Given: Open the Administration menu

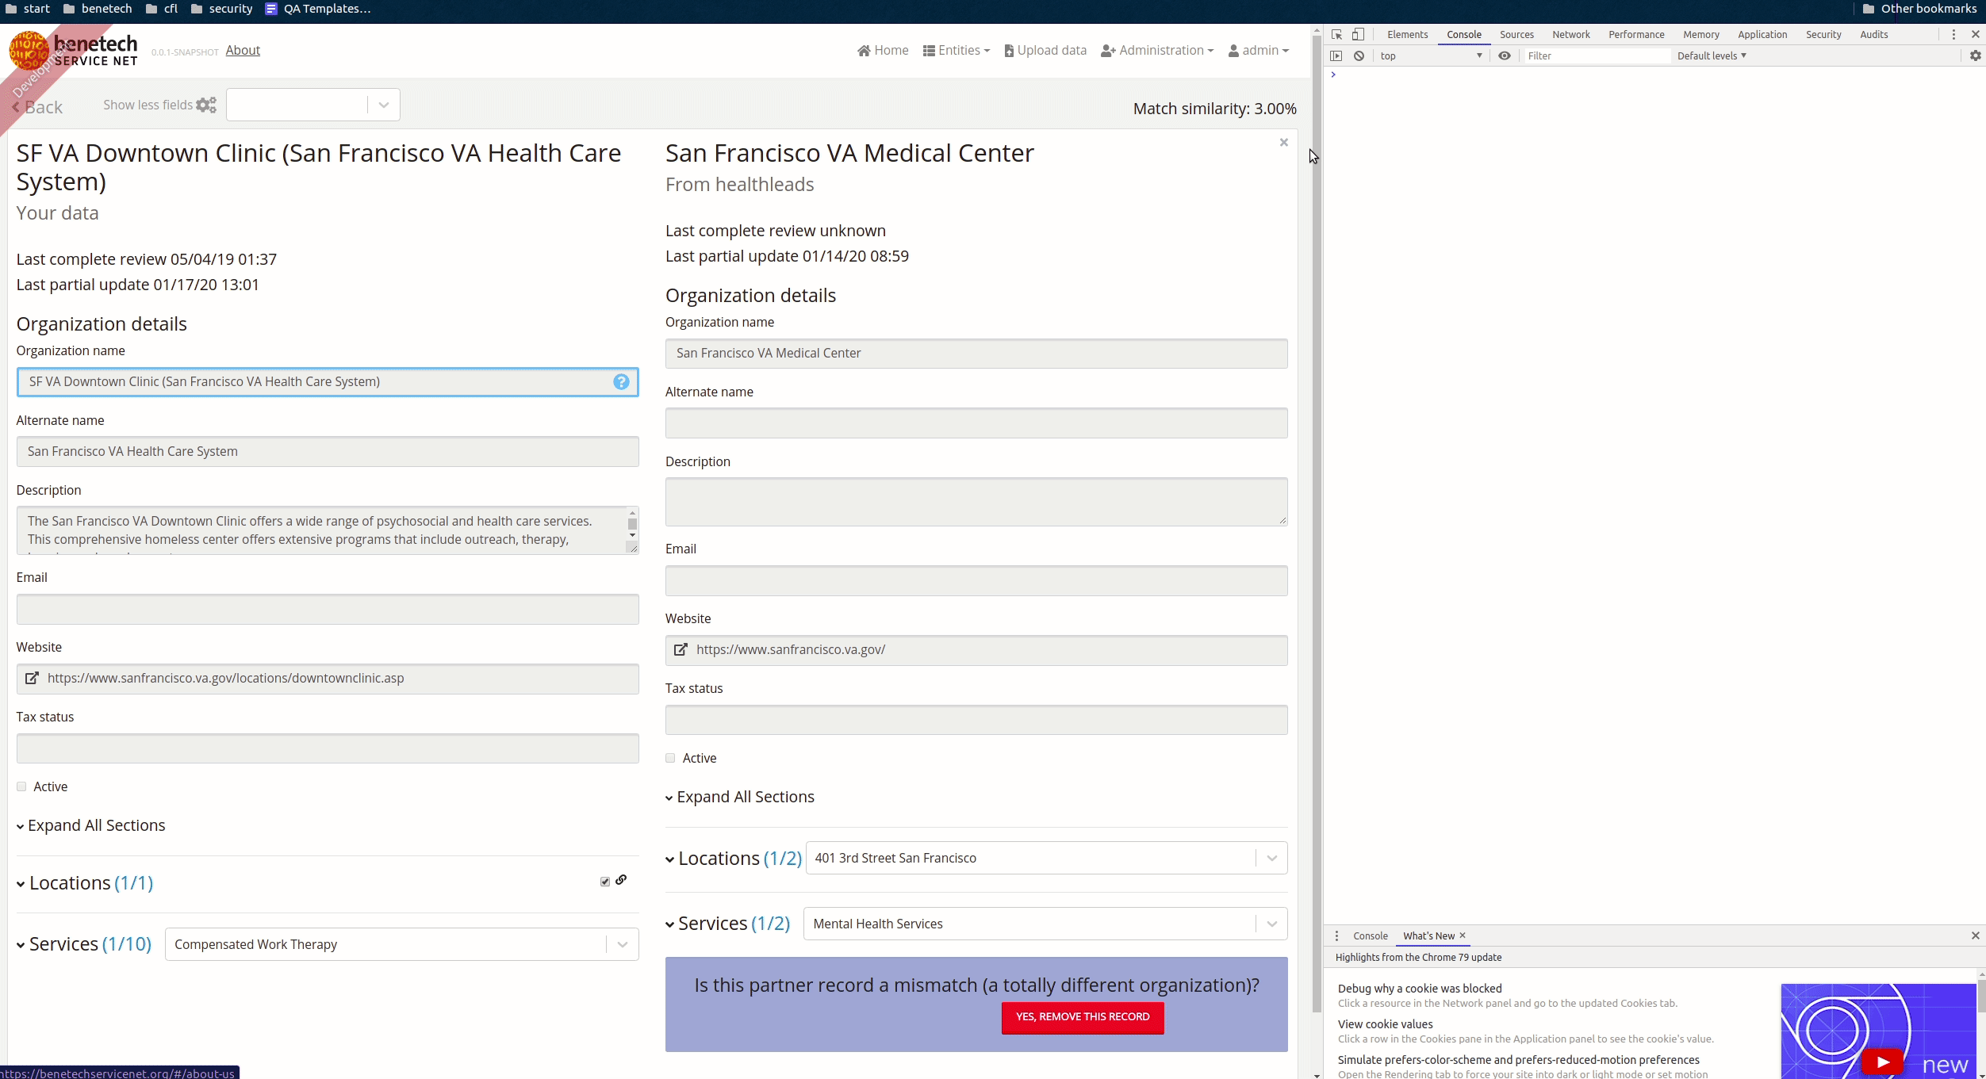Looking at the screenshot, I should [1157, 50].
